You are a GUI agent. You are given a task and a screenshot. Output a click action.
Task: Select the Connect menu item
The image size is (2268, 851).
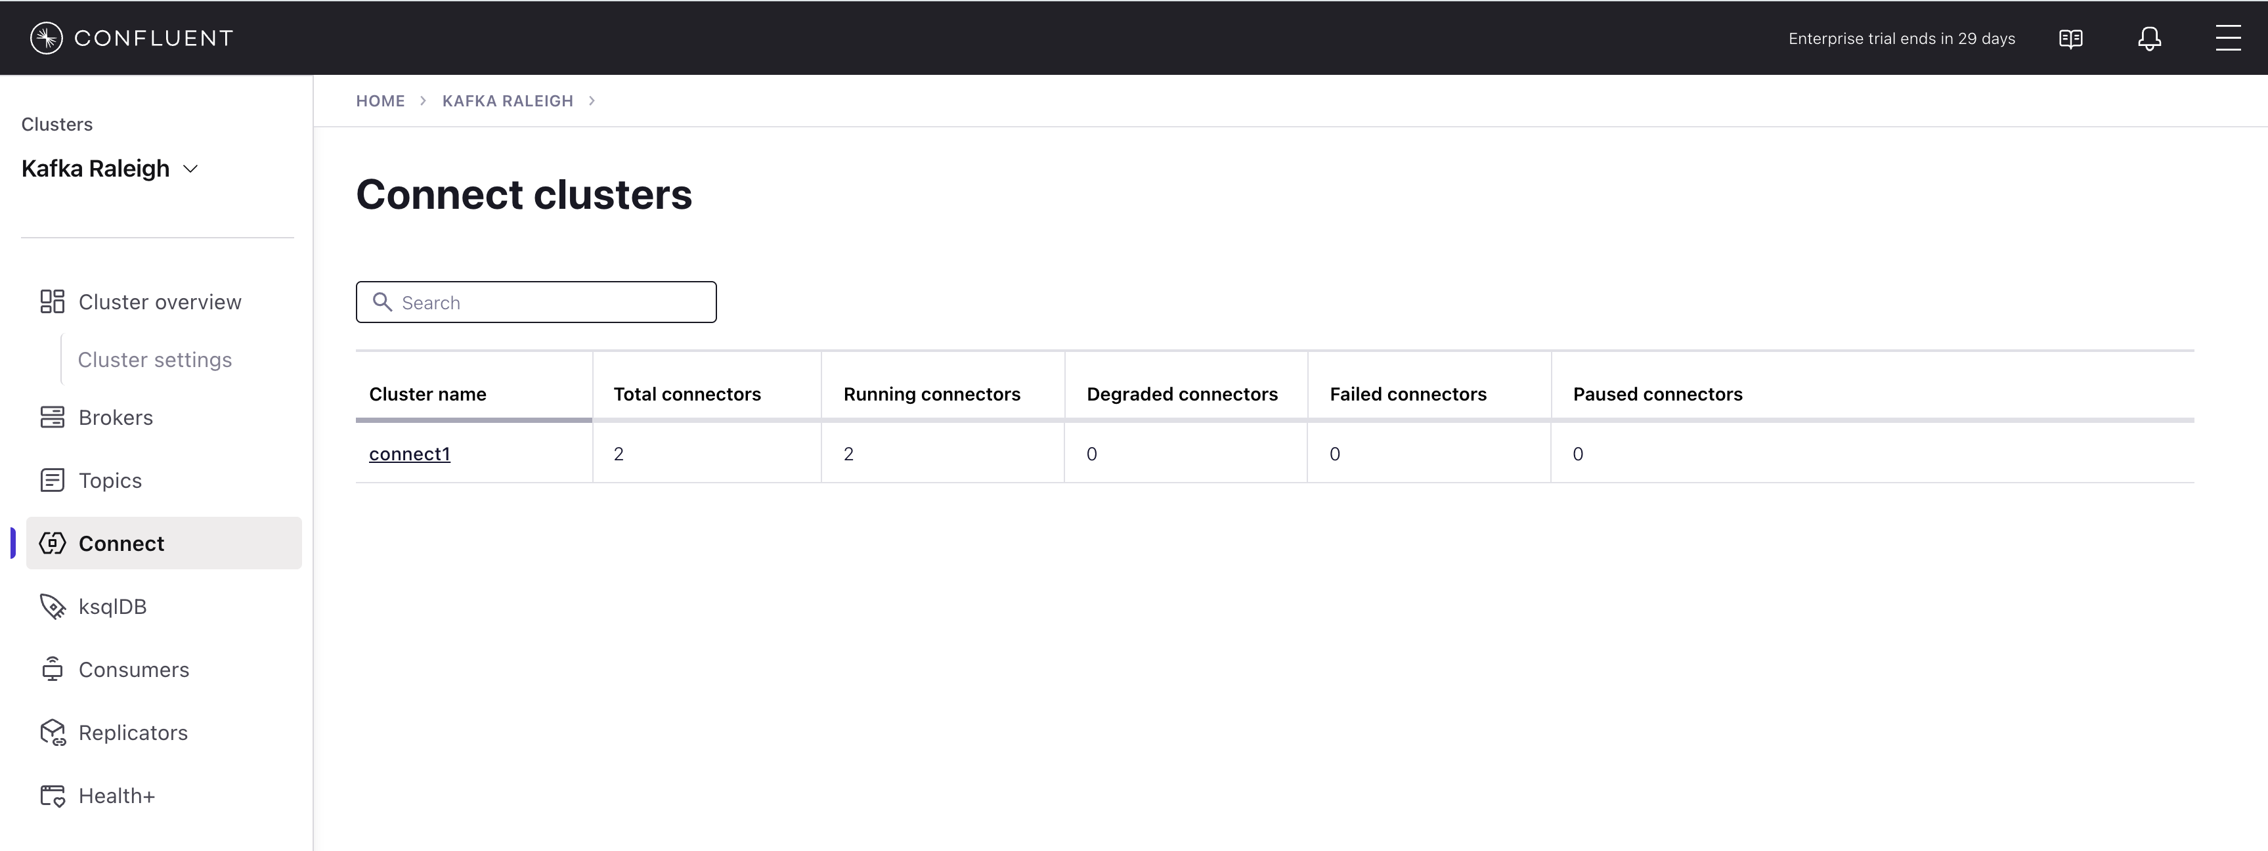pyautogui.click(x=121, y=544)
